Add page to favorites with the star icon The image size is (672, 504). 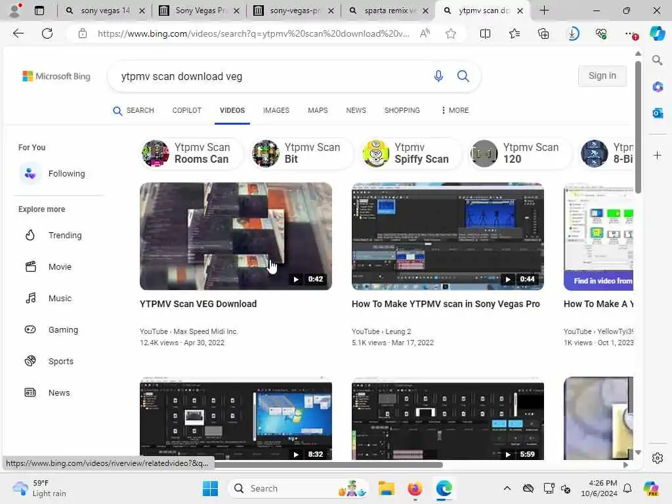point(450,33)
